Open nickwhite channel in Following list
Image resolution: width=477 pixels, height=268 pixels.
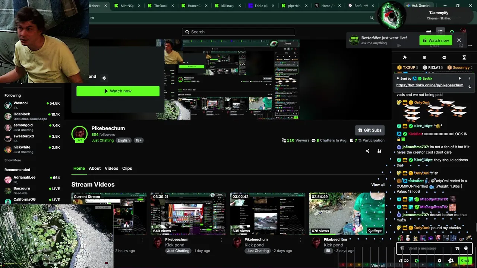(x=32, y=149)
